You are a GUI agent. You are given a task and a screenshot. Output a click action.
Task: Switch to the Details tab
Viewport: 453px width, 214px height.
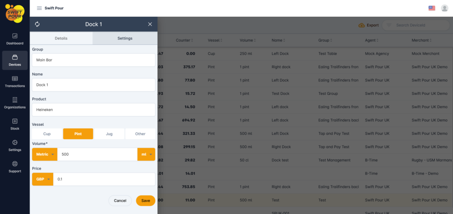point(61,39)
